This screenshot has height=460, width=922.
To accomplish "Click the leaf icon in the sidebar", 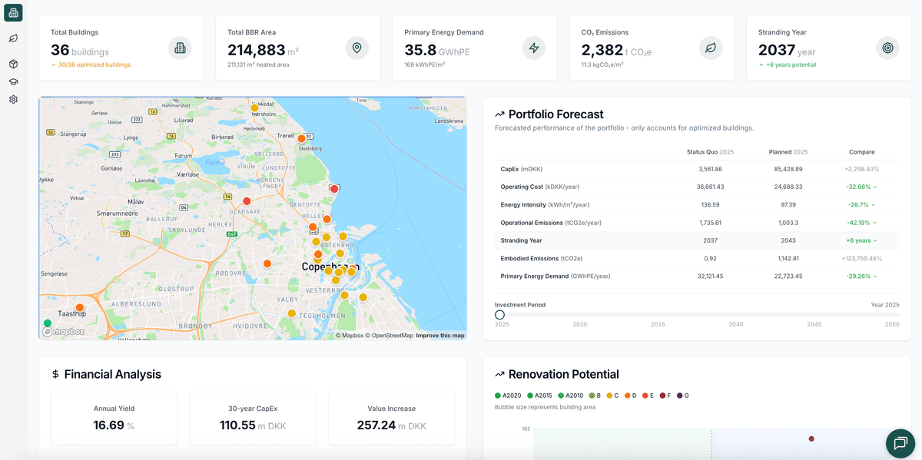I will click(x=13, y=38).
